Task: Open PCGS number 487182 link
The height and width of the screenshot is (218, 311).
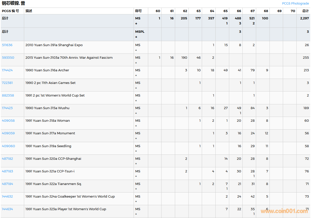Action: (8, 159)
